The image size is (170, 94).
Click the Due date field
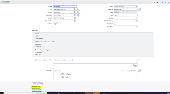coord(64,18)
